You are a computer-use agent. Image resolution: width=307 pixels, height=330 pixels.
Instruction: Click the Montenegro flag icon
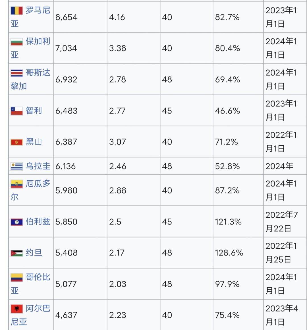[17, 142]
